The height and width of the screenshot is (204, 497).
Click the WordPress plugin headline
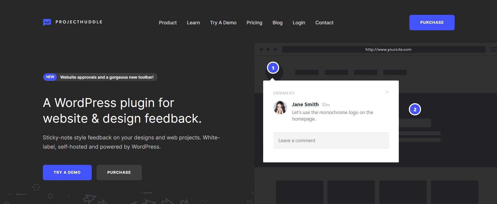[x=122, y=111]
